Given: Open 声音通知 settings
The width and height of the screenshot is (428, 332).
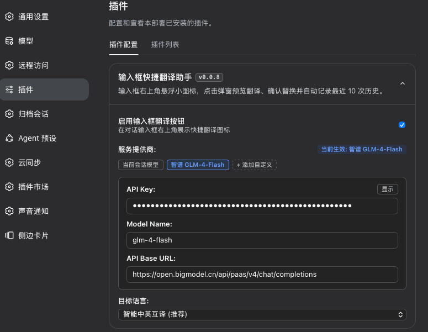Looking at the screenshot, I should [44, 211].
